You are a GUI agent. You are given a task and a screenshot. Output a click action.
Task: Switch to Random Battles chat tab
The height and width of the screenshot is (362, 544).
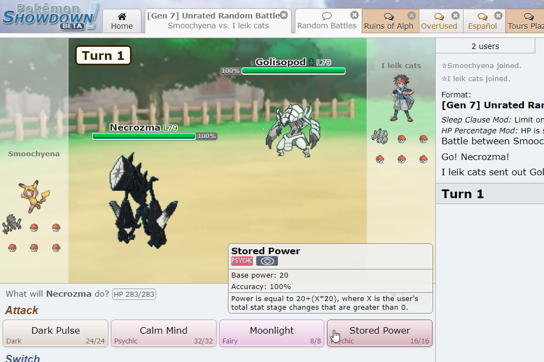coord(327,21)
